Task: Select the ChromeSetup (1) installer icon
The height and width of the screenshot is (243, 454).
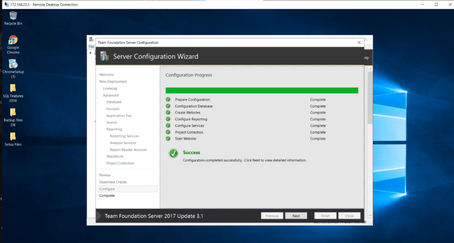Action: (13, 68)
